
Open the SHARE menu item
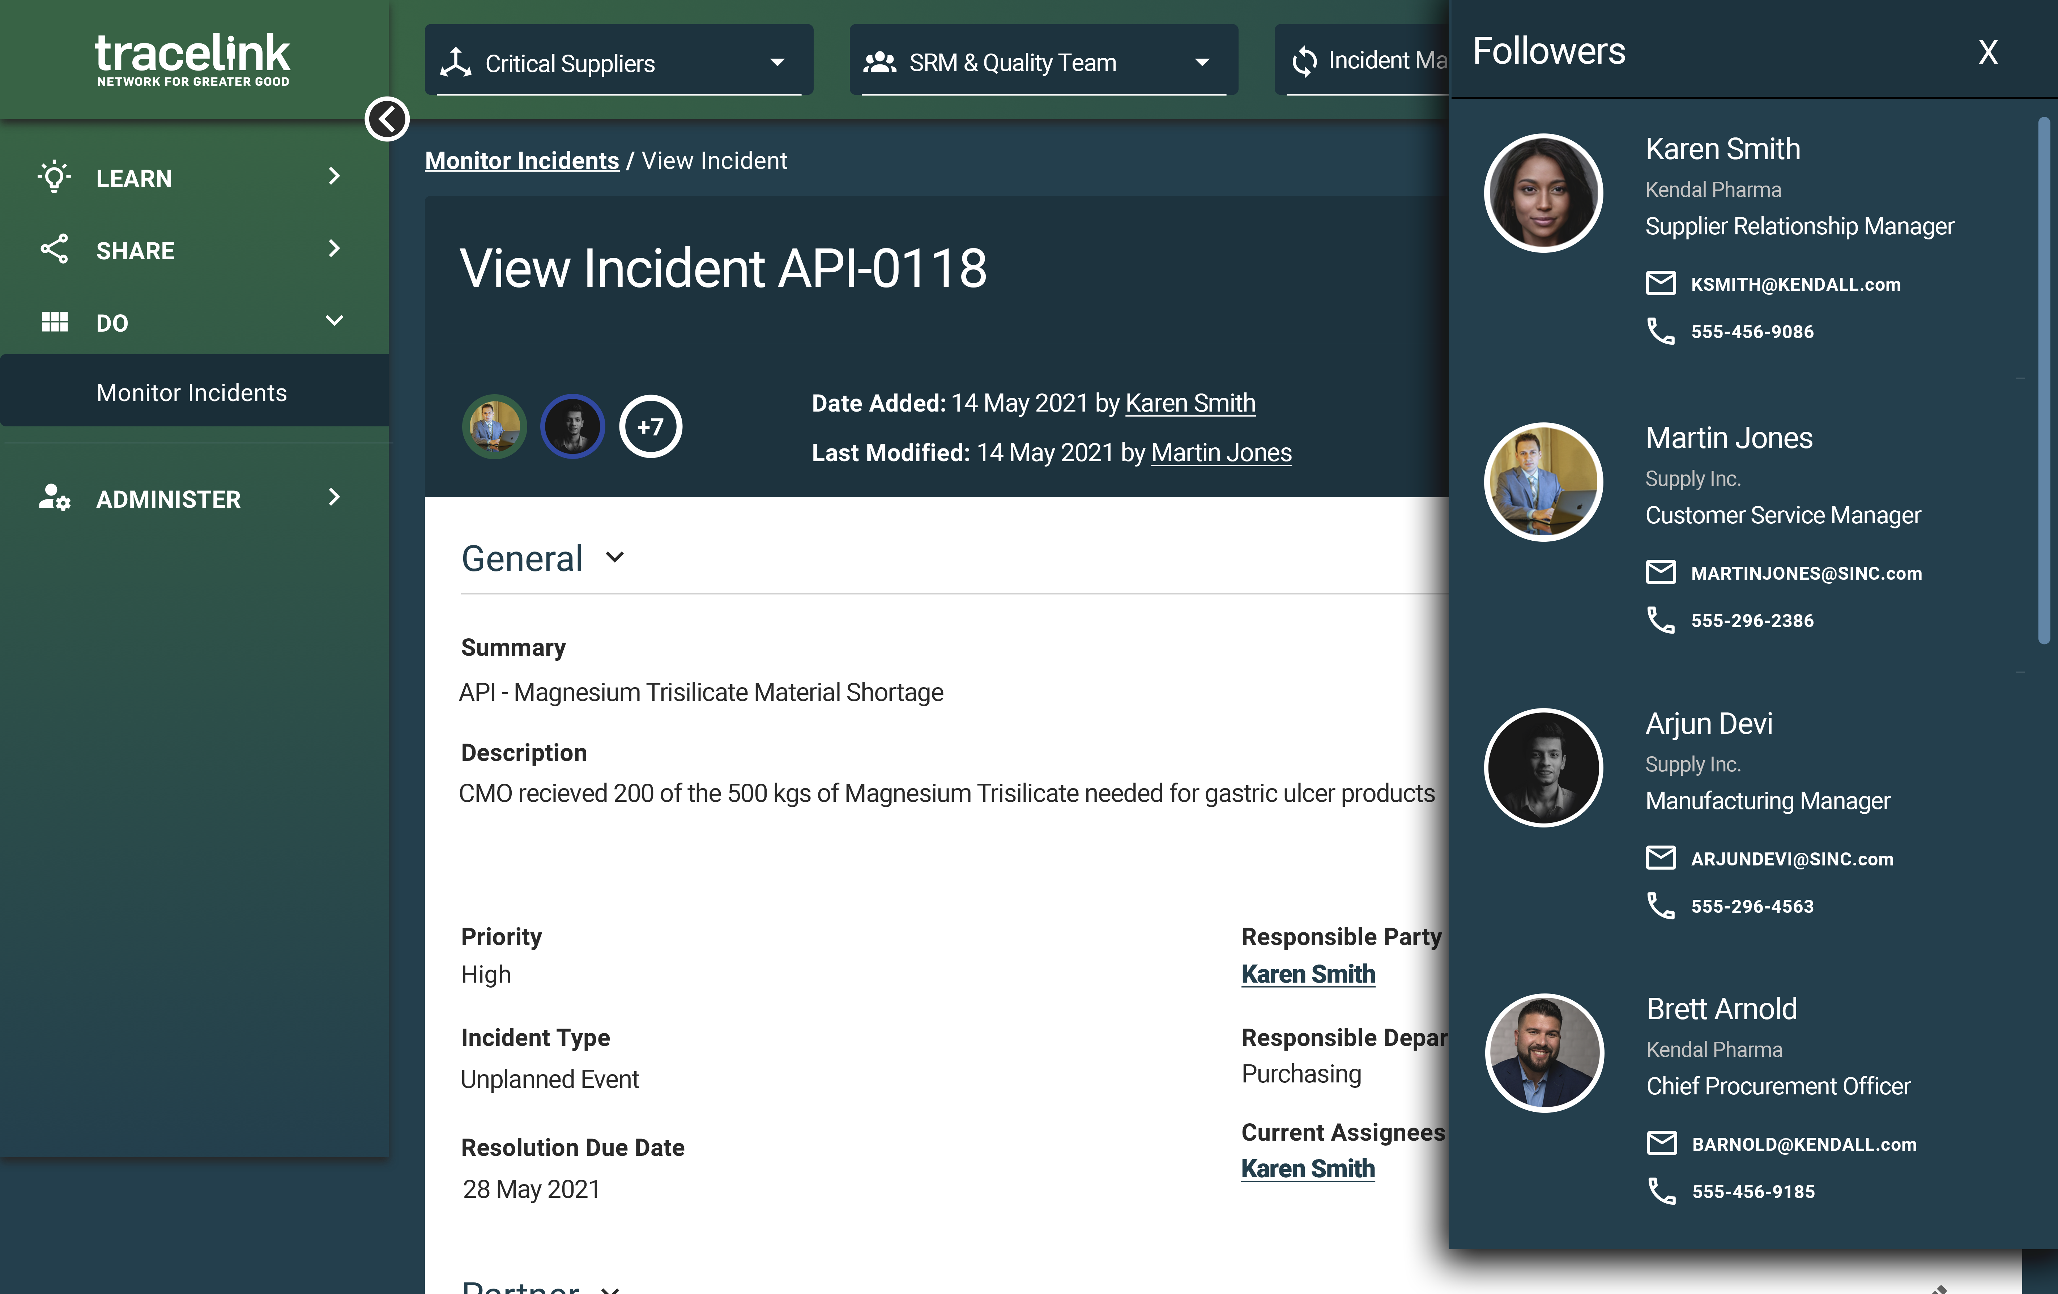[194, 250]
